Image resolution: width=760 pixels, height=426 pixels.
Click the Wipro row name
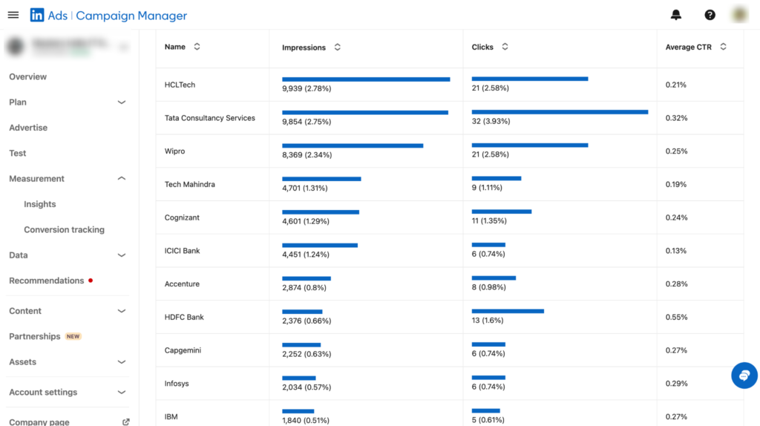tap(174, 151)
